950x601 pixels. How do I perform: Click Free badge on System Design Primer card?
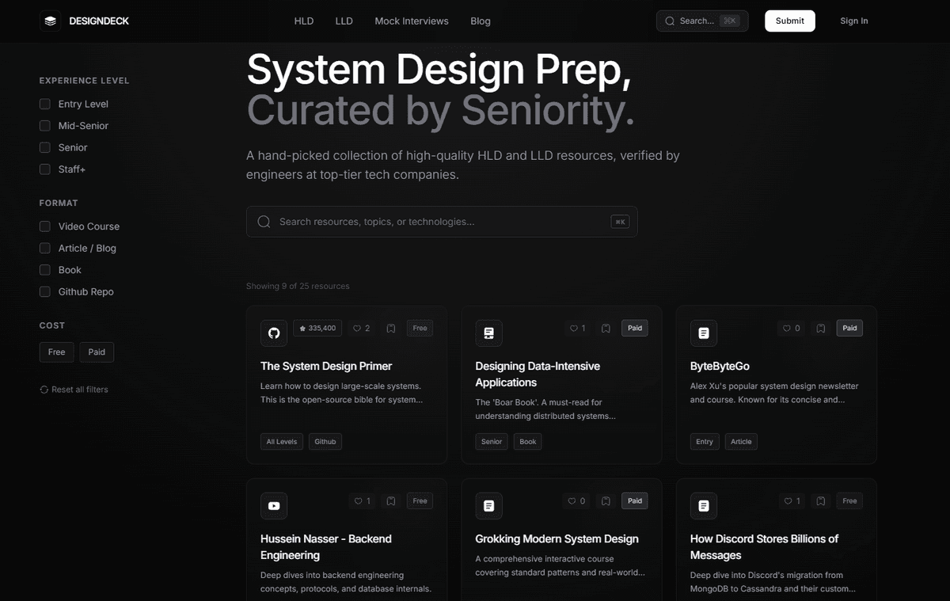[x=420, y=328]
